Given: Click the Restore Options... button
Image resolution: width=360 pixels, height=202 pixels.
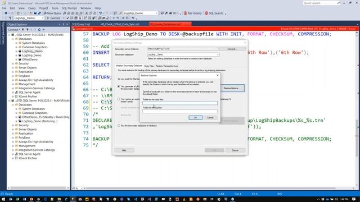Looking at the screenshot, I should (232, 88).
